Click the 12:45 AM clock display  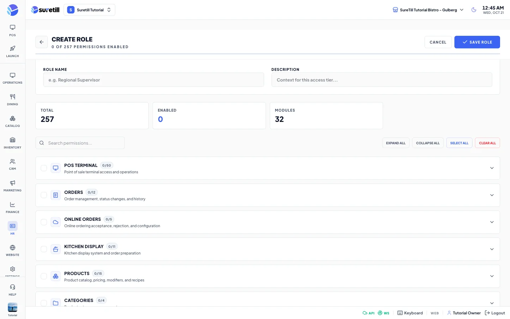click(x=493, y=8)
